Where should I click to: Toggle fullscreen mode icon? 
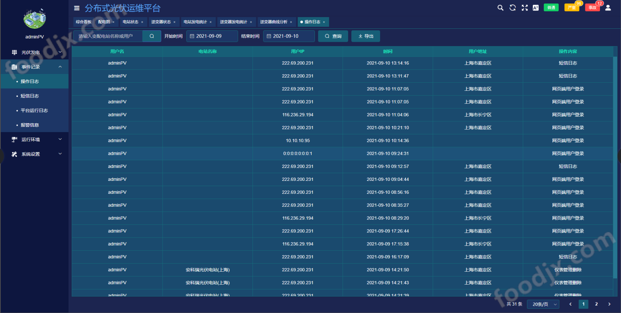tap(524, 8)
